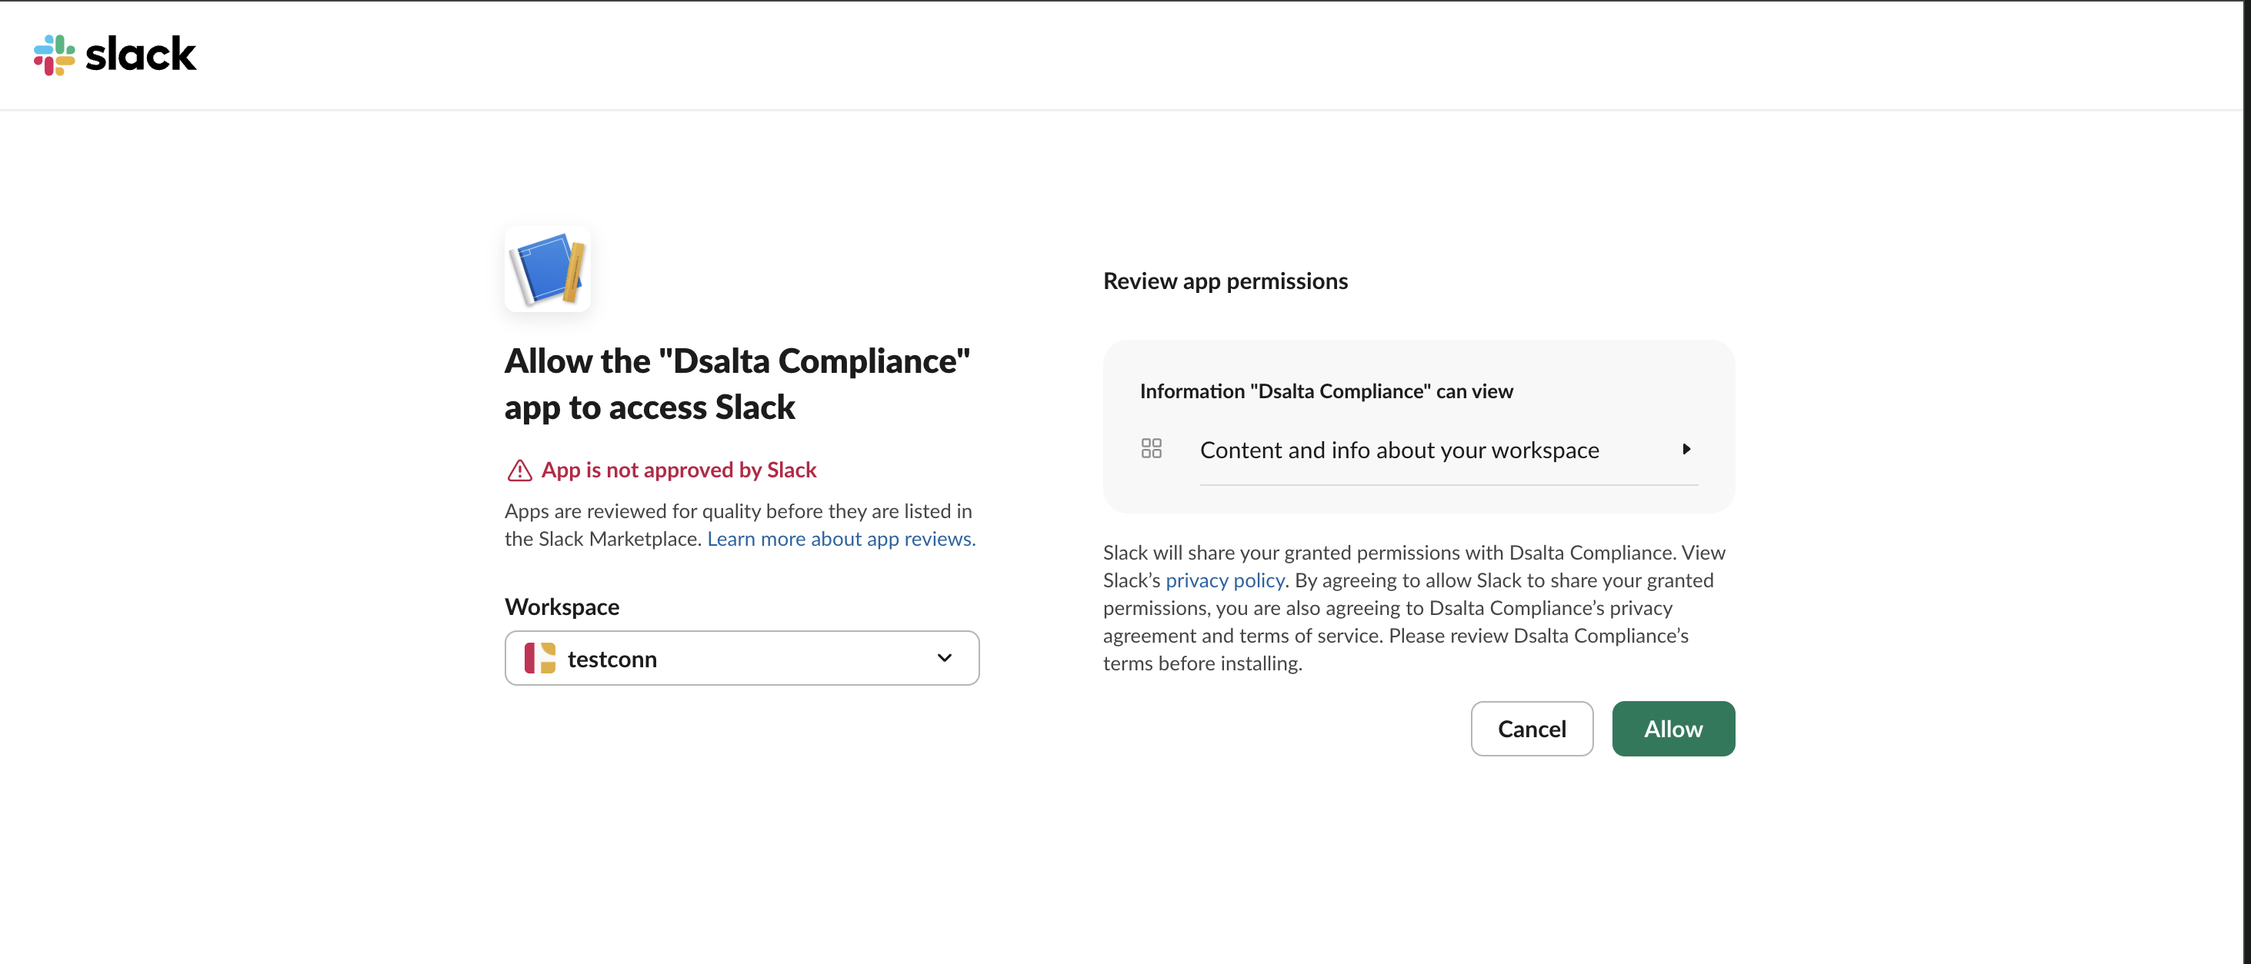The width and height of the screenshot is (2251, 964).
Task: Click the Information Dsalta Compliance can view label
Action: (1326, 391)
